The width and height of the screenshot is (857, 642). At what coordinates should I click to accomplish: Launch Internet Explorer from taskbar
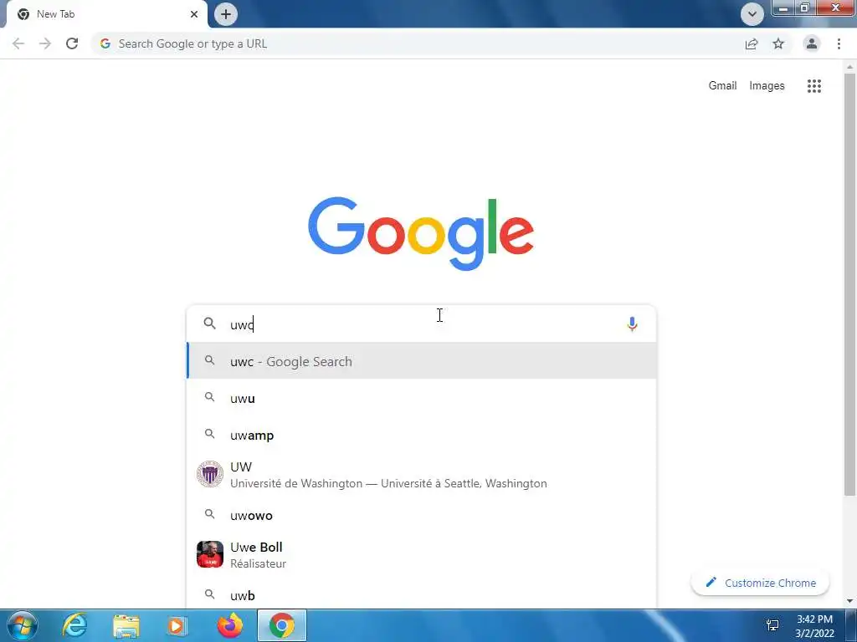coord(74,625)
